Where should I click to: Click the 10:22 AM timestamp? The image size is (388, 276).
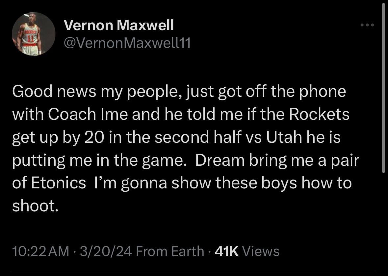[x=40, y=251]
